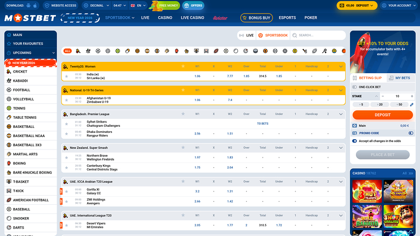
Task: Click the Android download icon in top bar
Action: pyautogui.click(x=28, y=5)
